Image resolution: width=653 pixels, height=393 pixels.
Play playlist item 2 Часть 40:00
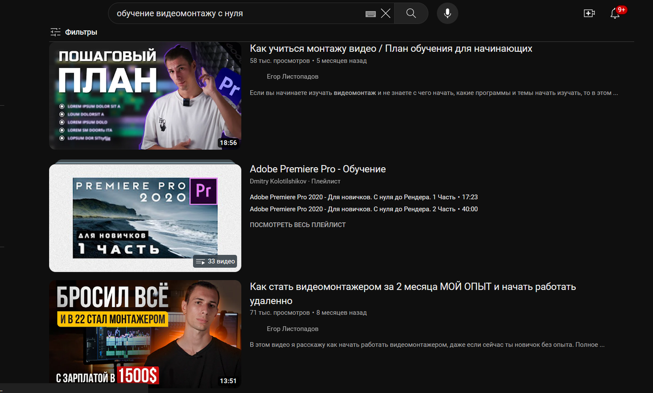tap(364, 209)
